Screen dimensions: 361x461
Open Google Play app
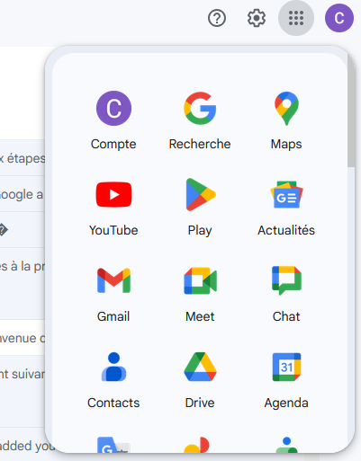200,207
